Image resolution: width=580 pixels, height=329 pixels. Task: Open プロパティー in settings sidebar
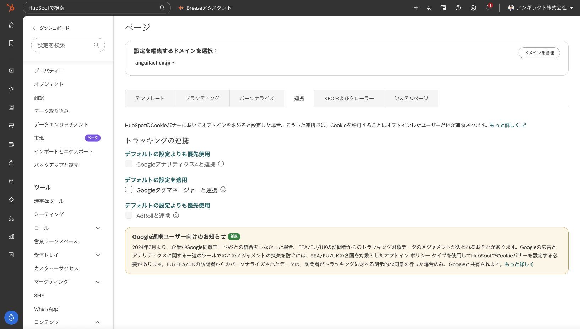click(x=49, y=71)
